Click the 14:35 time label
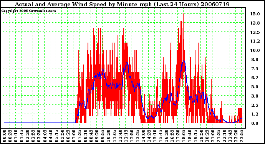The image size is (265, 144). pos(149,136)
